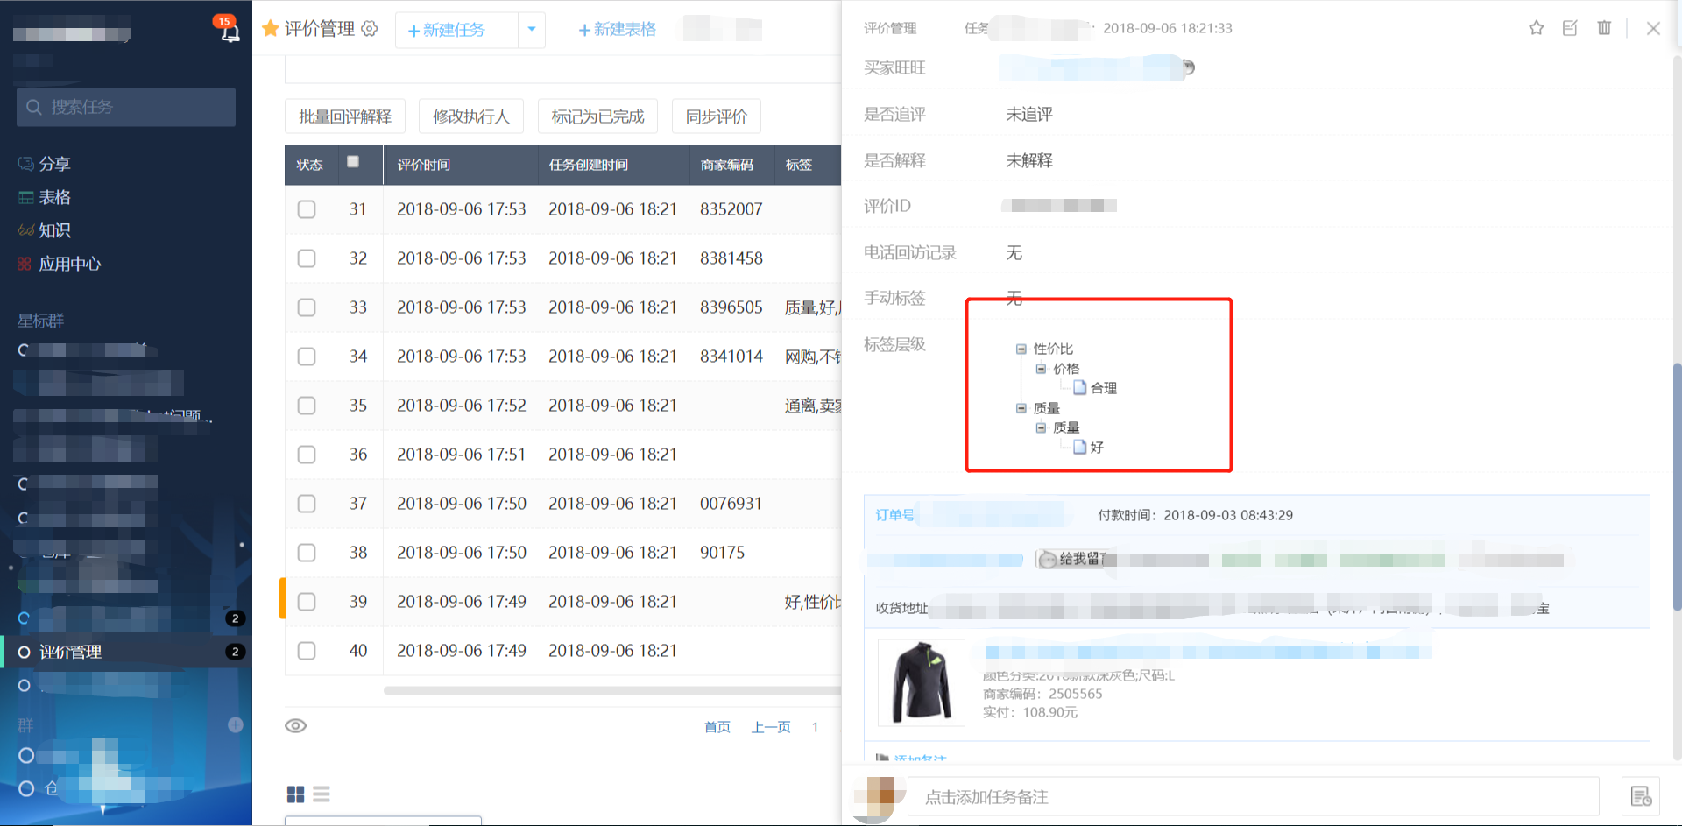Collapse the top-level 质量 tree node
This screenshot has height=826, width=1682.
click(1021, 408)
